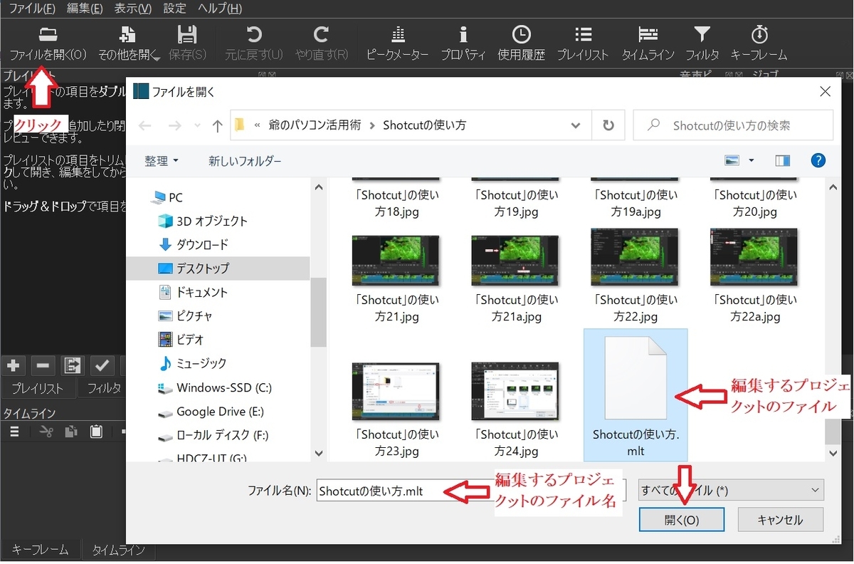Open the 整理 (Organize) dropdown
This screenshot has height=564, width=854.
pyautogui.click(x=162, y=162)
